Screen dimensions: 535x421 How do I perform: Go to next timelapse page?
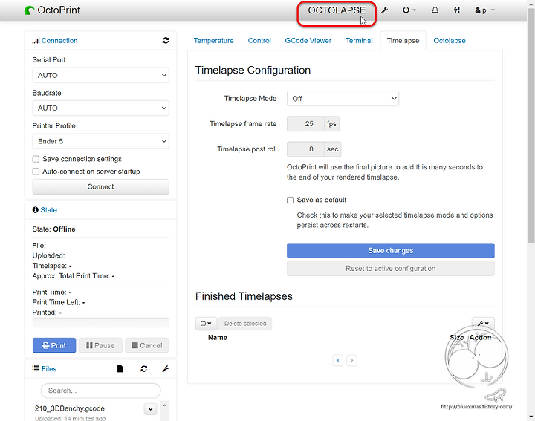click(x=351, y=360)
